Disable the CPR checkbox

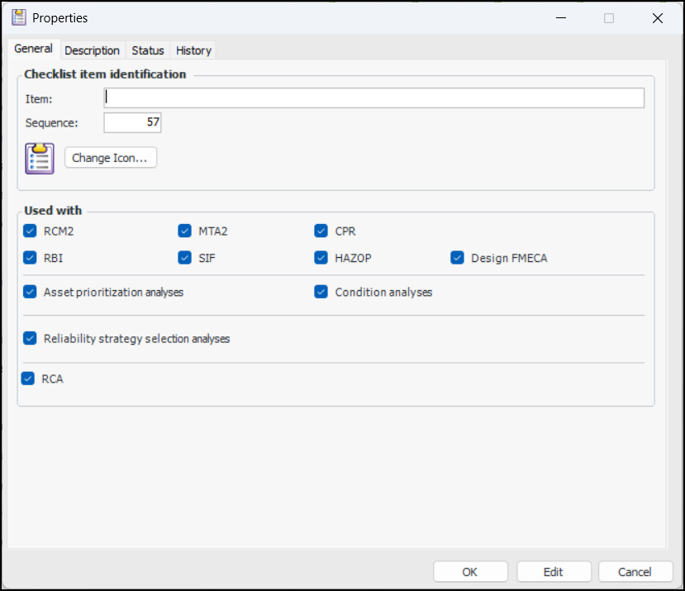321,231
